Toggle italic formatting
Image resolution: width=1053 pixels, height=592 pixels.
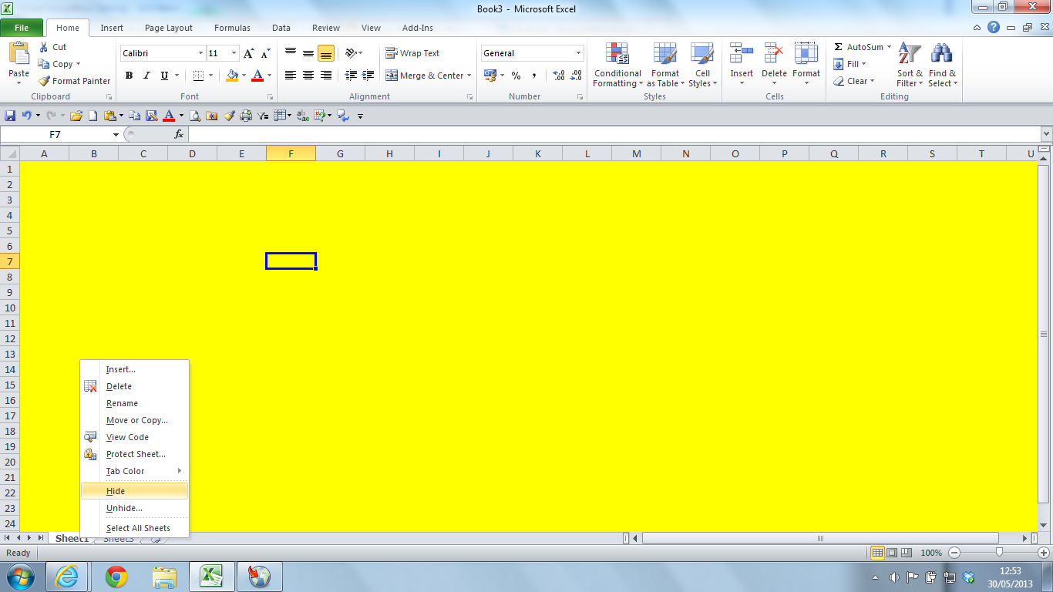pyautogui.click(x=146, y=76)
